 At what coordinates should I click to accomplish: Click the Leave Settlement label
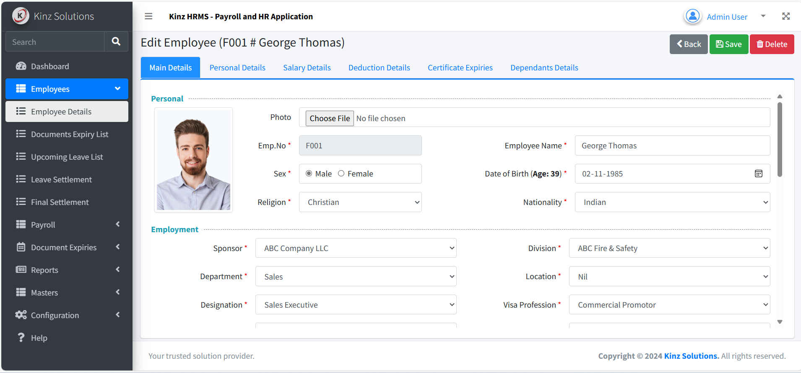(61, 179)
